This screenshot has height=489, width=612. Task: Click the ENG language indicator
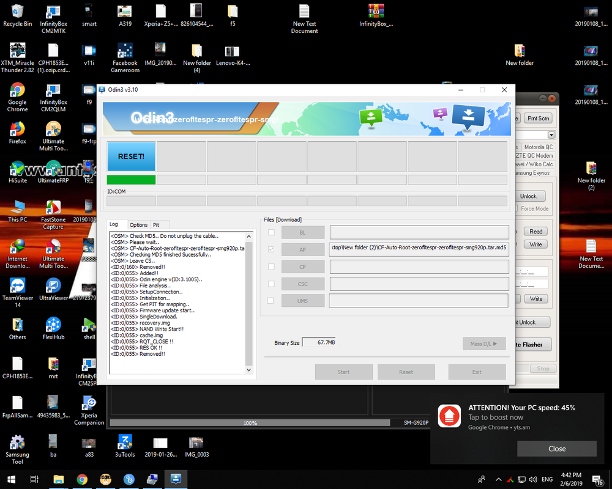click(547, 479)
